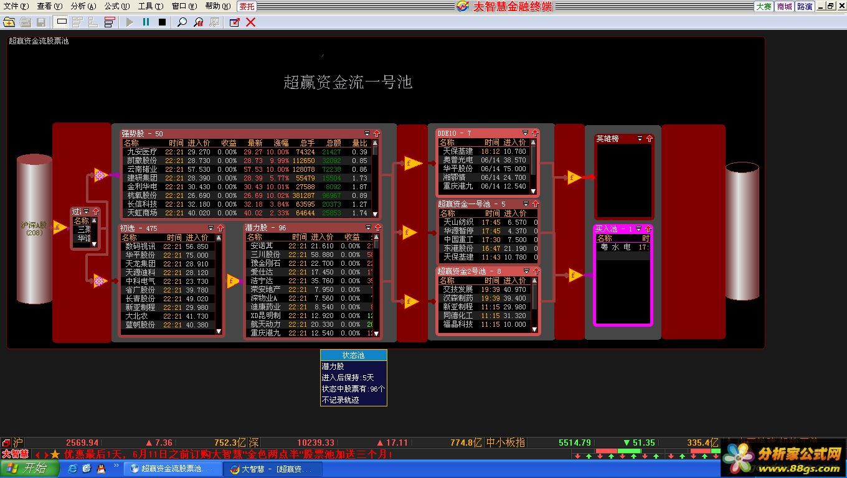847x478 pixels.
Task: Open the dropdown arrow of 英雄榜 panel
Action: [640, 138]
